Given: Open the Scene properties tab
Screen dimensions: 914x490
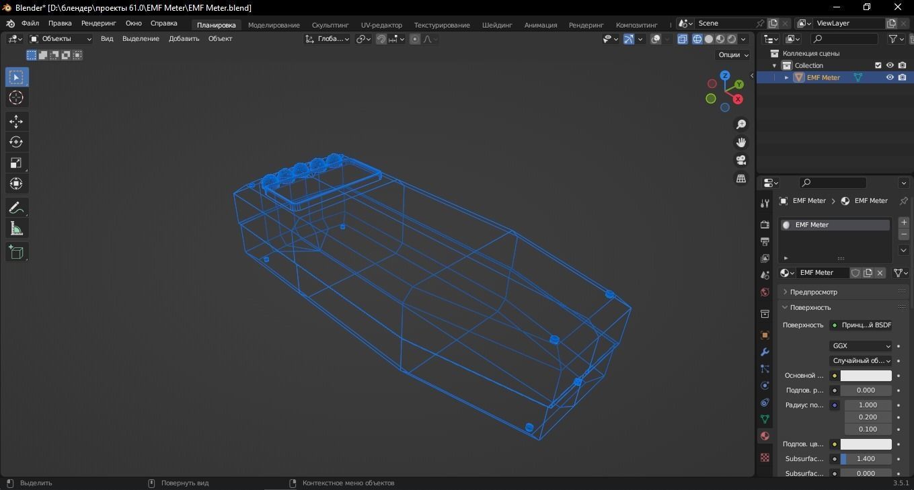Looking at the screenshot, I should [x=765, y=275].
